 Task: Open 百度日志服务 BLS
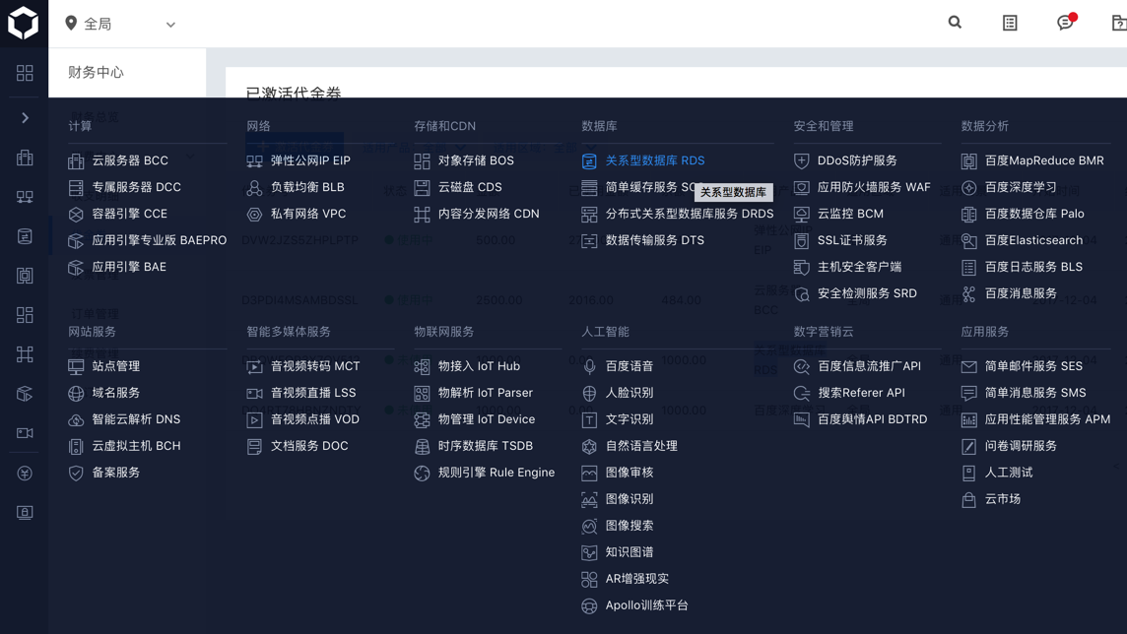click(1033, 267)
